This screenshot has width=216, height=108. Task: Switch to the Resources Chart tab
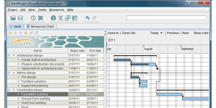(40, 26)
